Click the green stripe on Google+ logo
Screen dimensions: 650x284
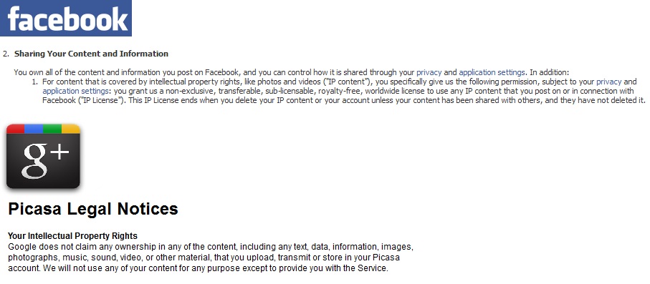pos(52,128)
